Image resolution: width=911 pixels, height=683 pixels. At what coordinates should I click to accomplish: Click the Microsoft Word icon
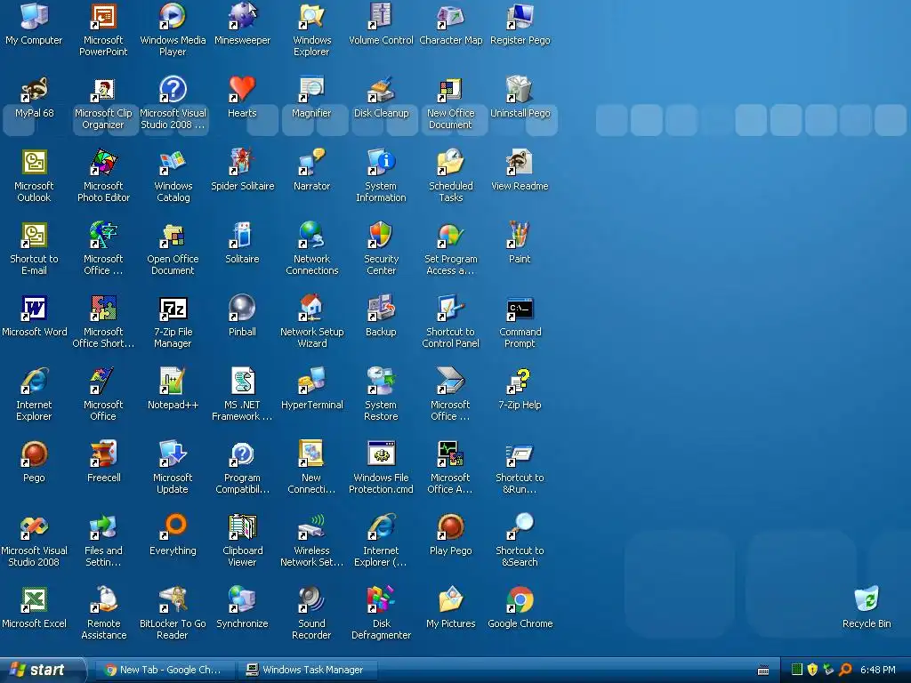34,308
